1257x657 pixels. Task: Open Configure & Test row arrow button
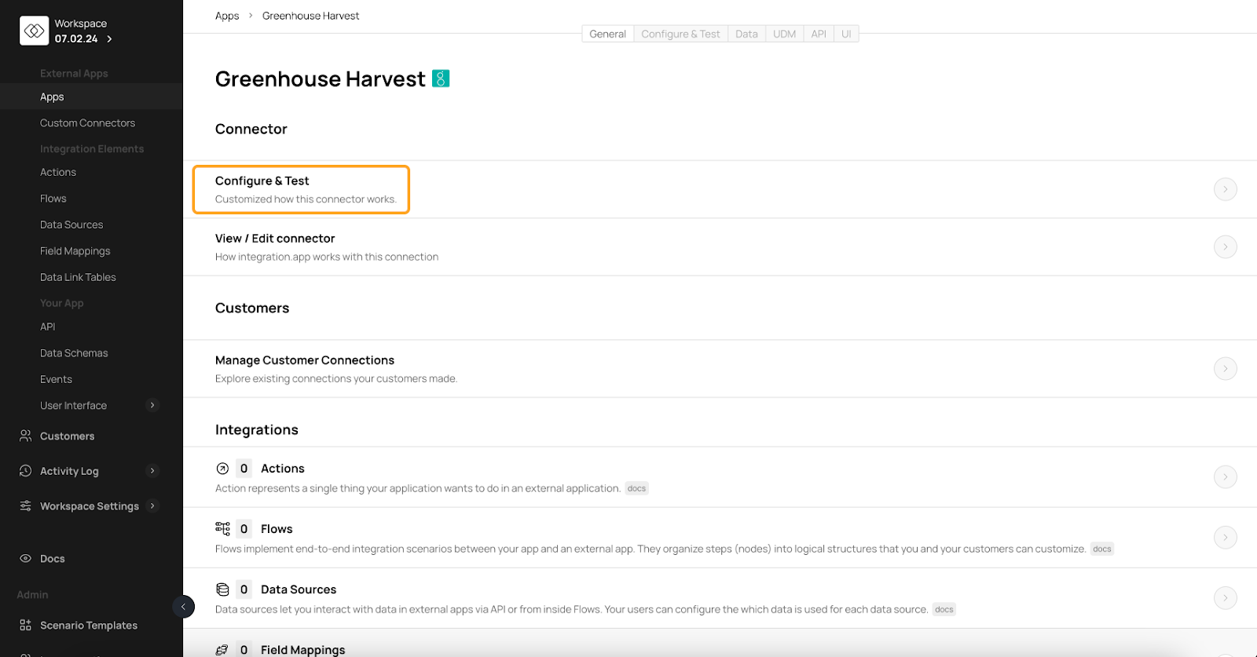1226,189
